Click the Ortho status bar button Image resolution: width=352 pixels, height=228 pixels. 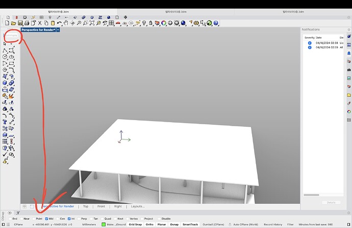click(149, 224)
